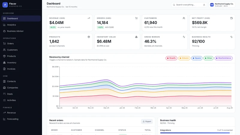The image size is (240, 135).
Task: Toggle the Amazon channel chip
Action: pyautogui.click(x=184, y=58)
